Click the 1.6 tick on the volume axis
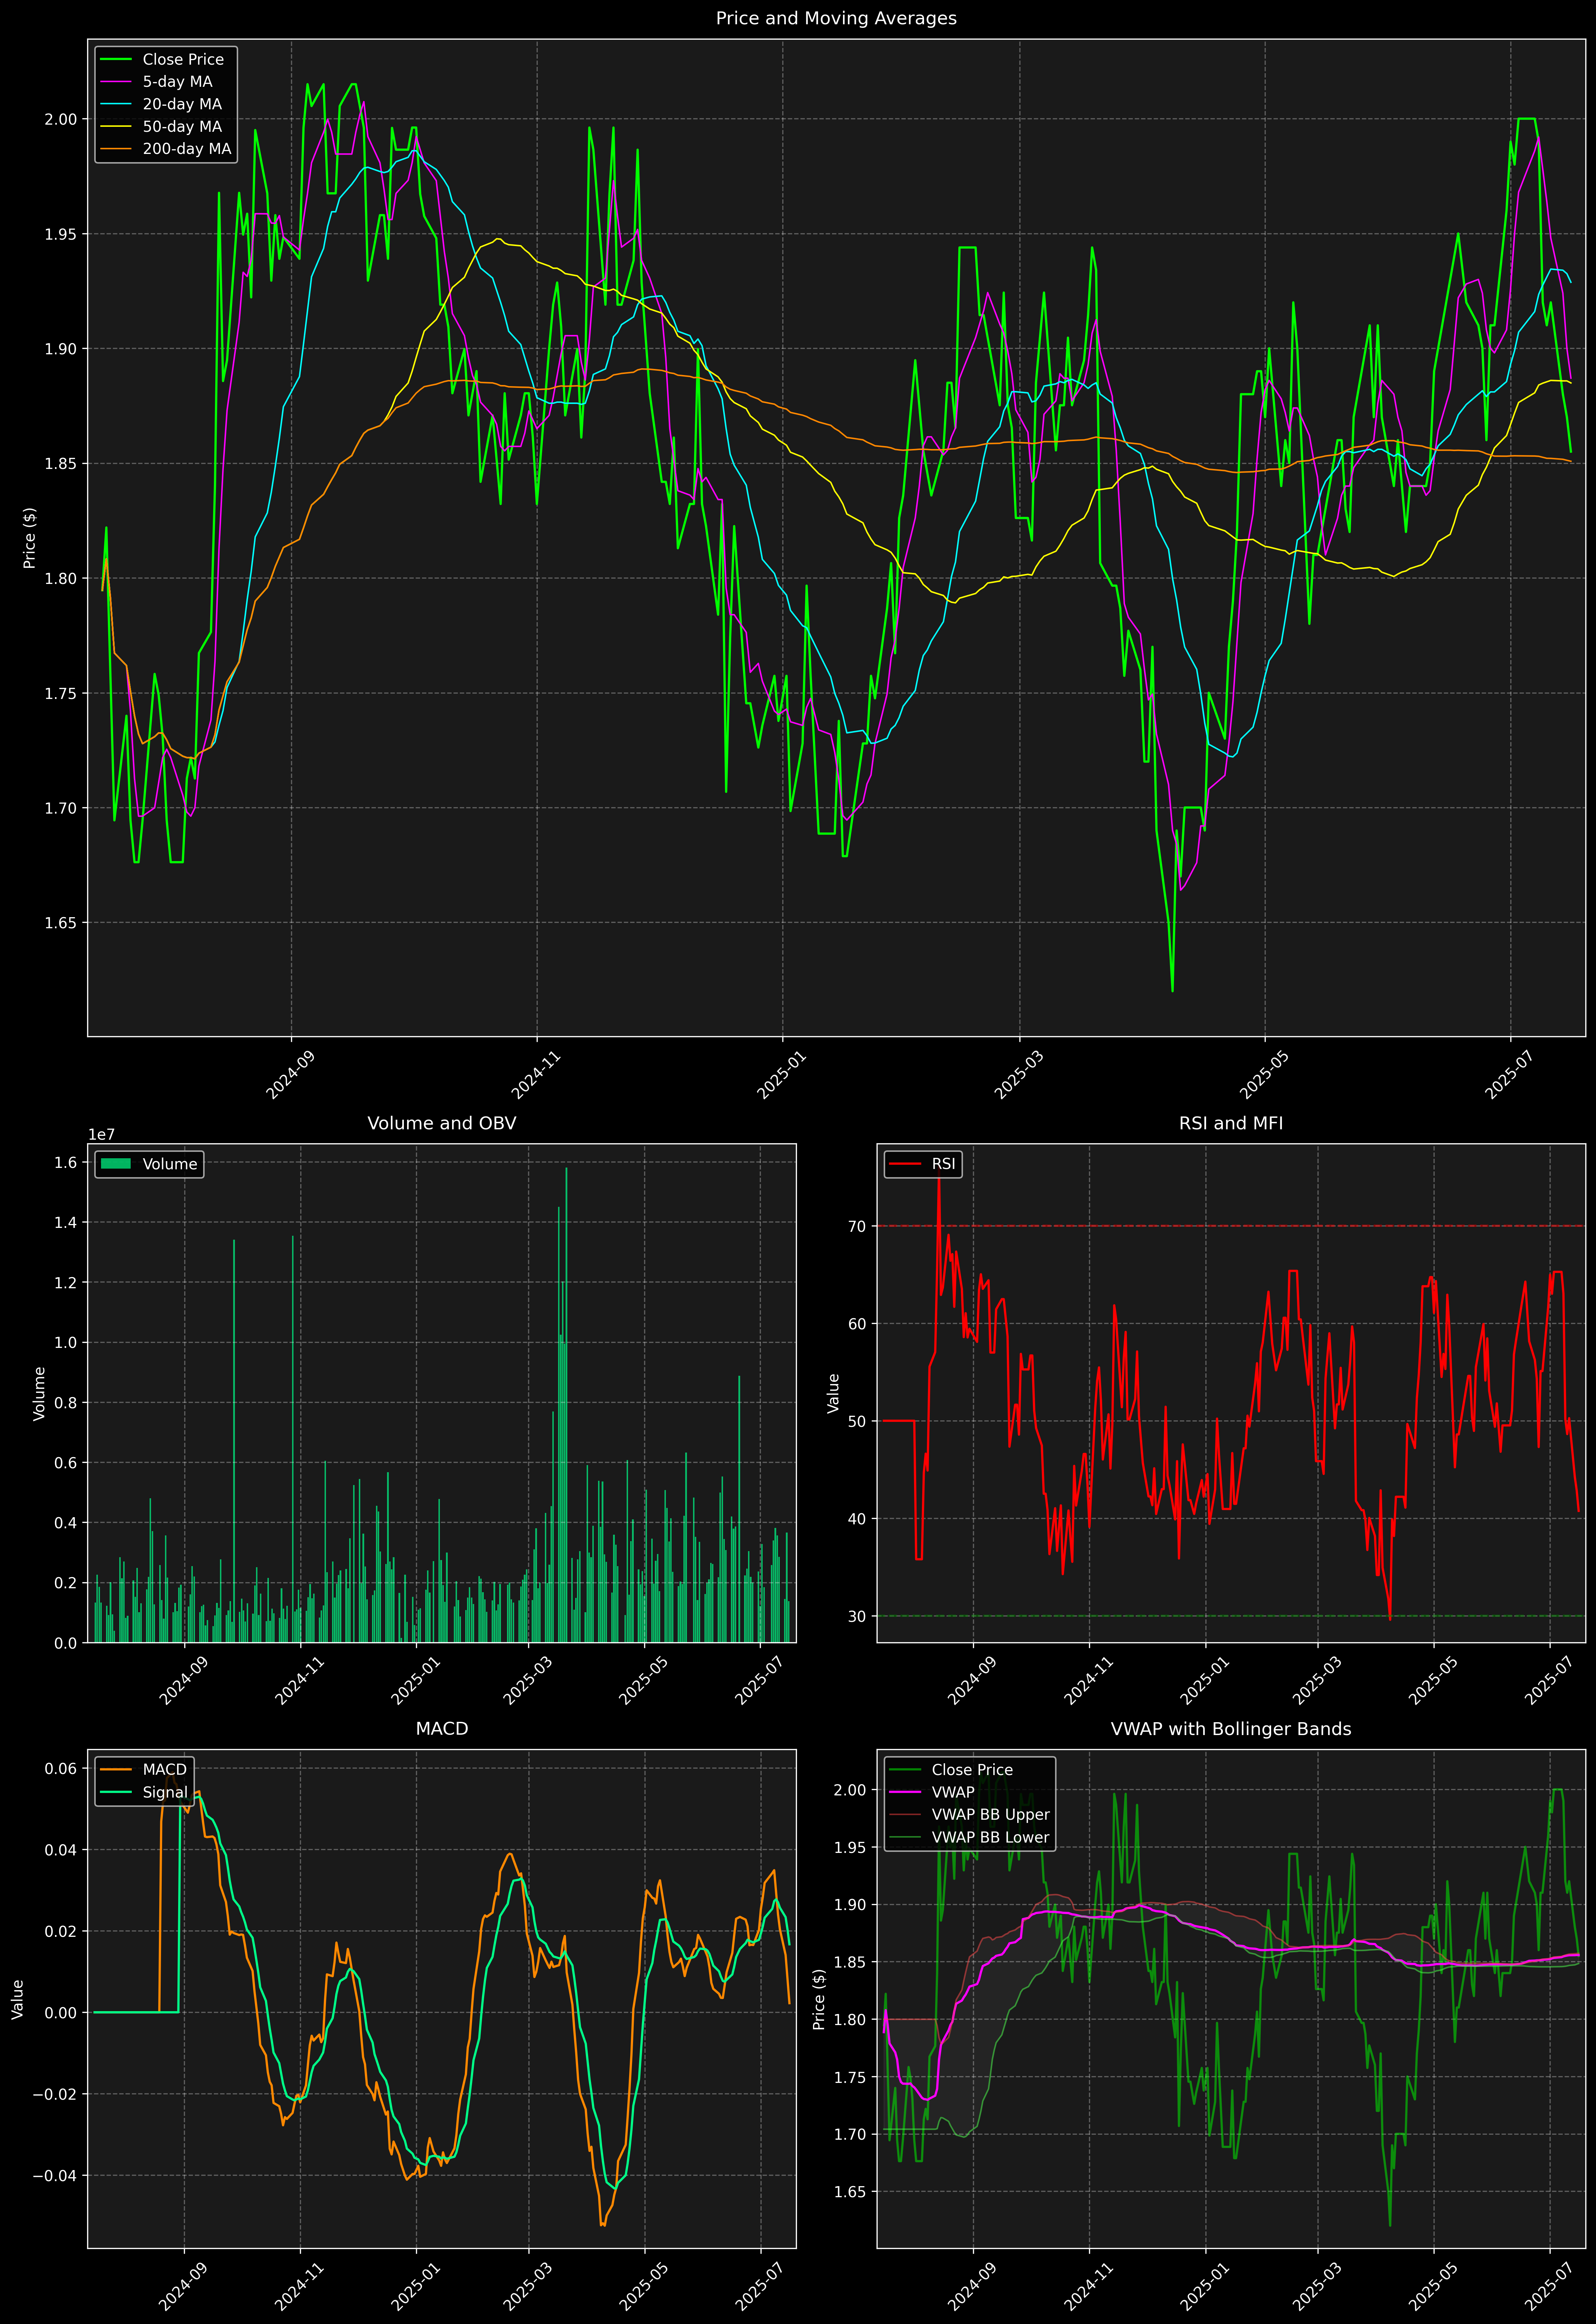The image size is (1596, 2324). pos(66,1162)
